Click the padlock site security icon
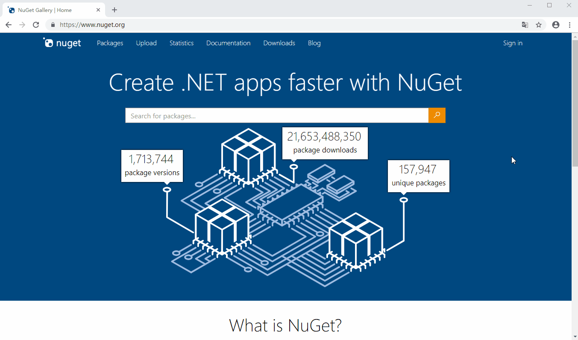The height and width of the screenshot is (340, 578). tap(53, 25)
